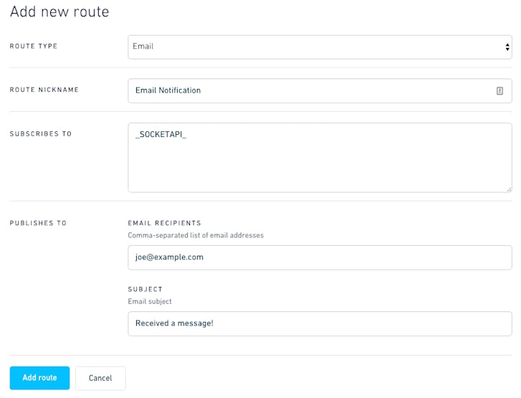Focus the Email Recipients field with joe@example.com
The image size is (521, 398).
click(x=320, y=257)
